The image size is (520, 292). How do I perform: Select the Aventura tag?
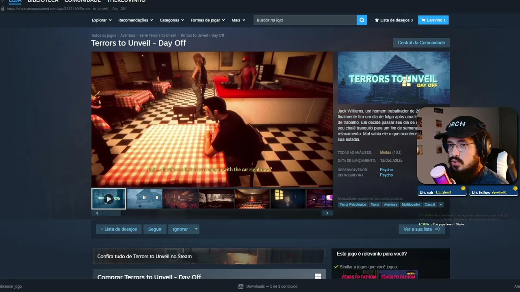point(390,204)
